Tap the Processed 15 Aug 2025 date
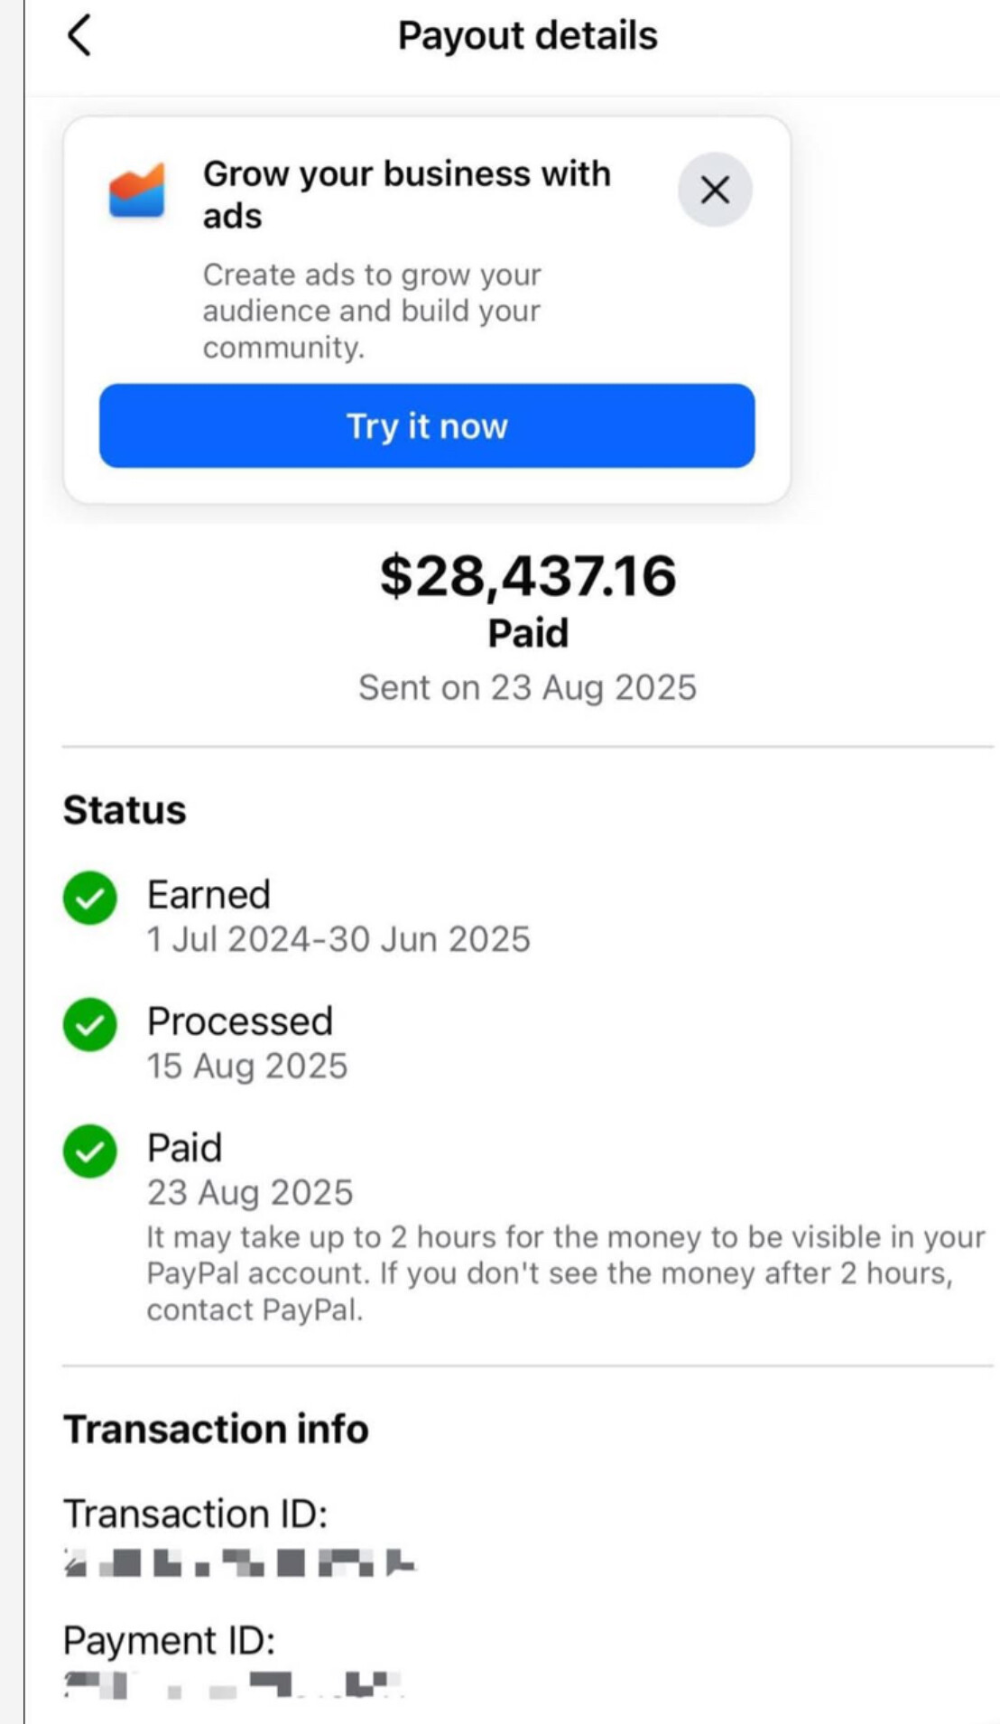The width and height of the screenshot is (1000, 1724). click(x=247, y=1066)
